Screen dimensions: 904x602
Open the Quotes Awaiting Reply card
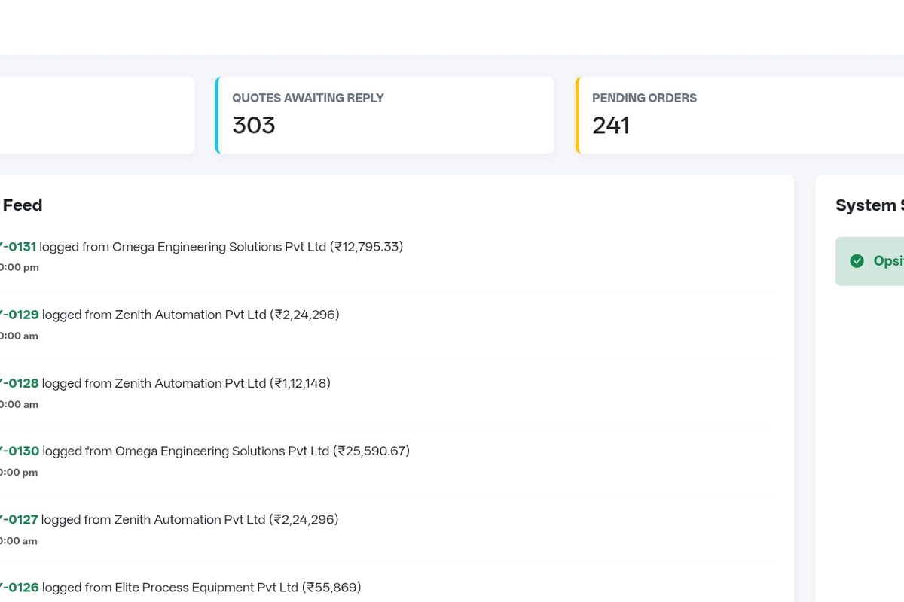(x=385, y=115)
